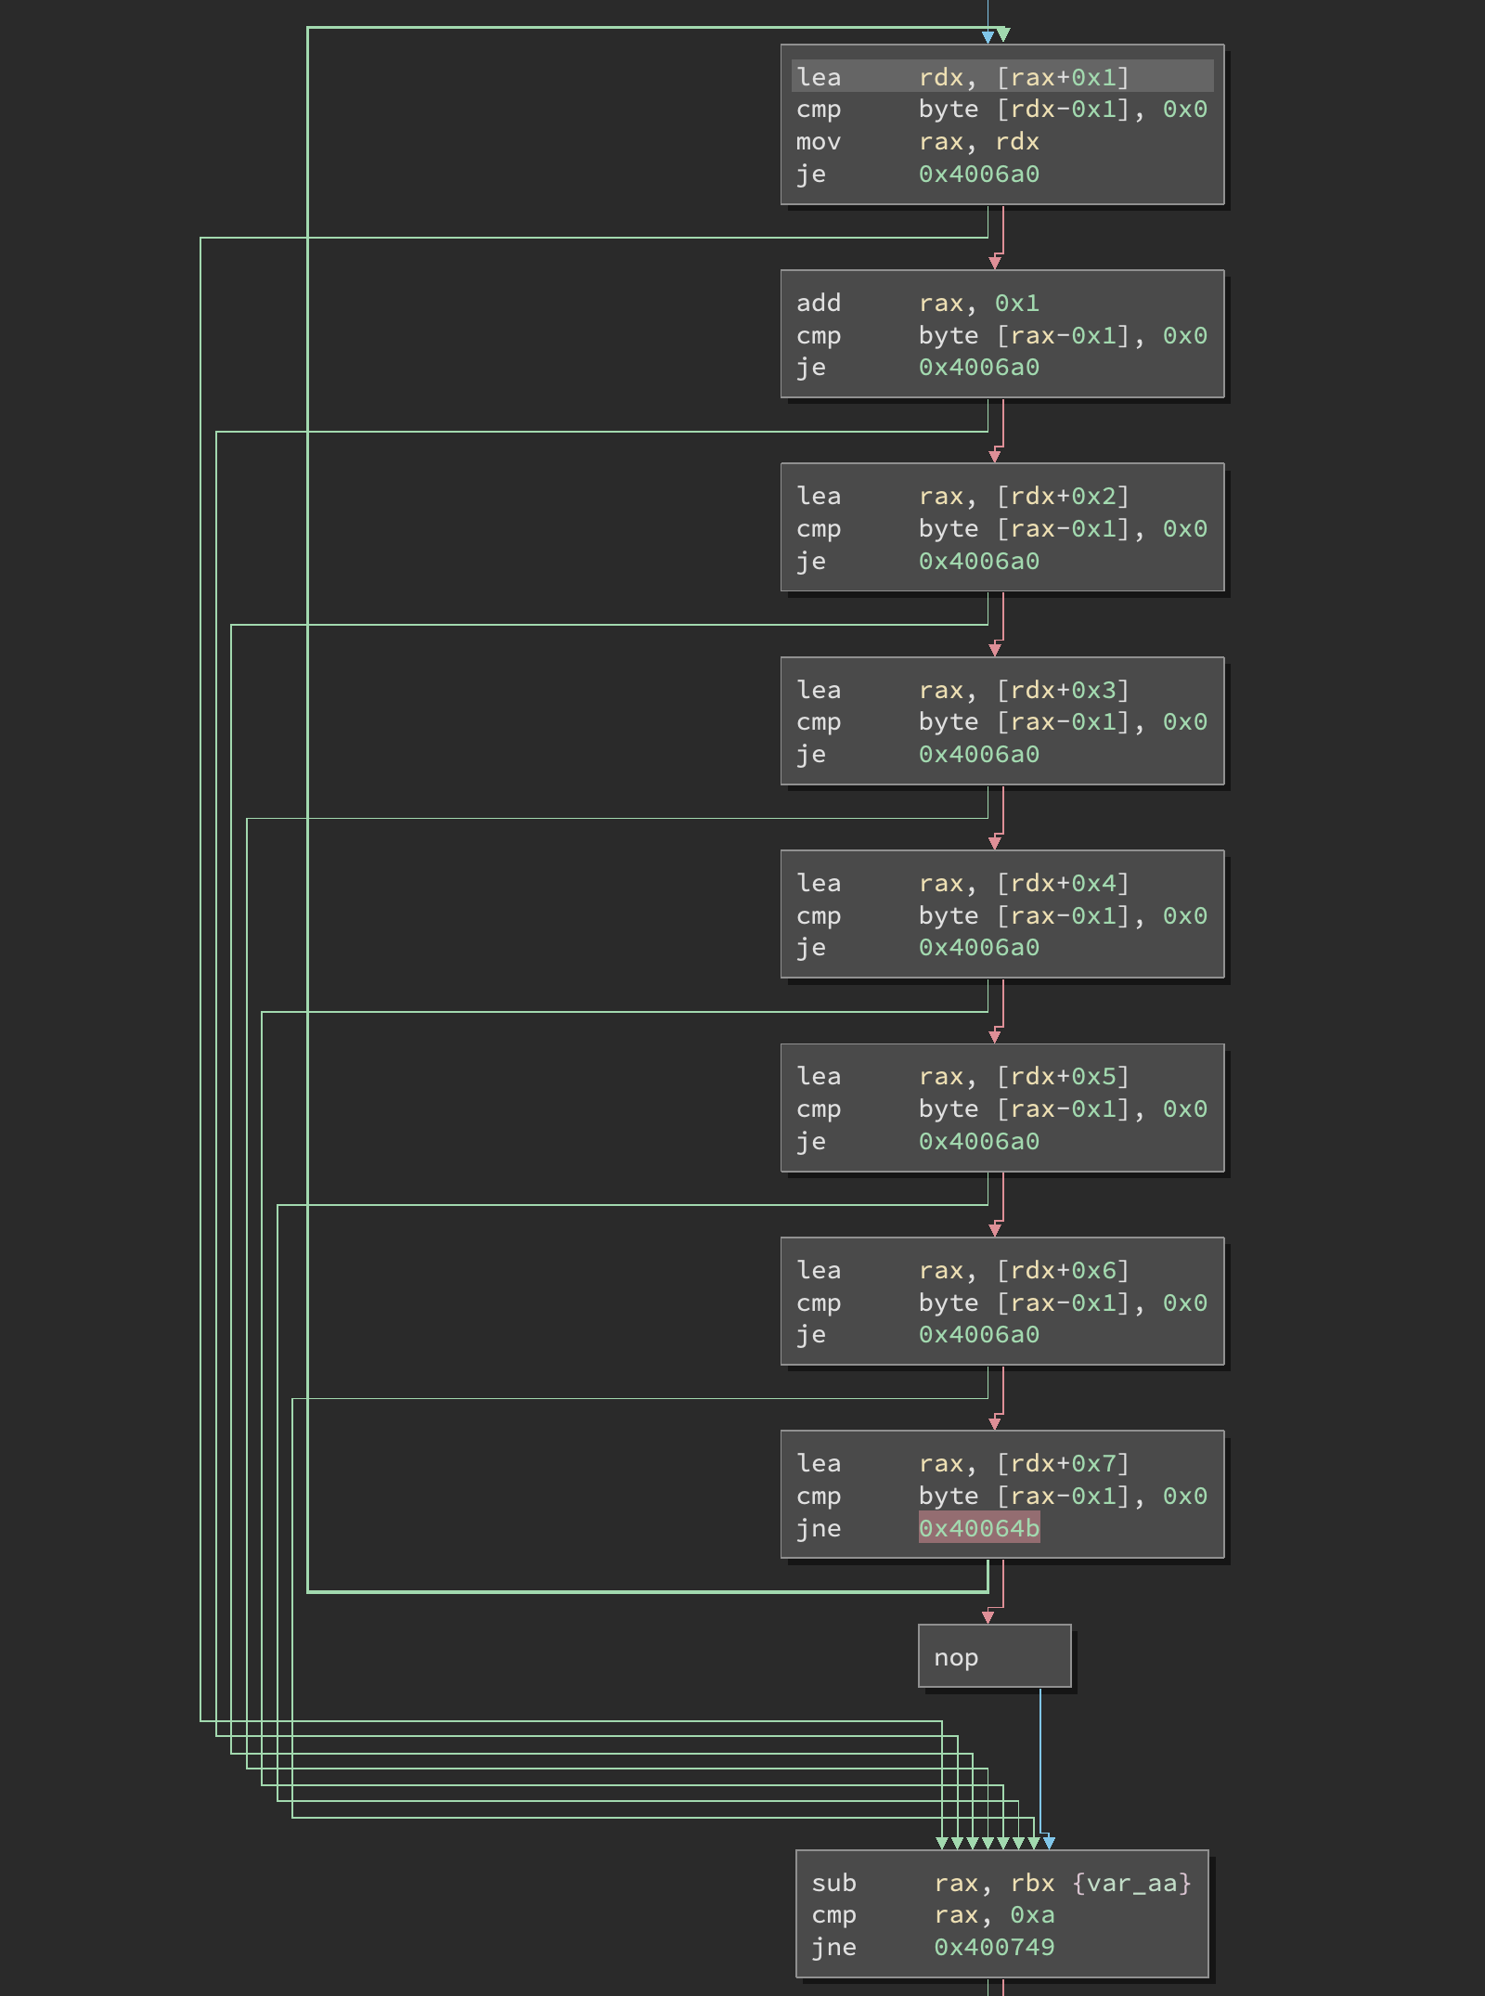The image size is (1485, 1996).
Task: Follow 0x4006a0 in the add rax block
Action: tap(978, 368)
